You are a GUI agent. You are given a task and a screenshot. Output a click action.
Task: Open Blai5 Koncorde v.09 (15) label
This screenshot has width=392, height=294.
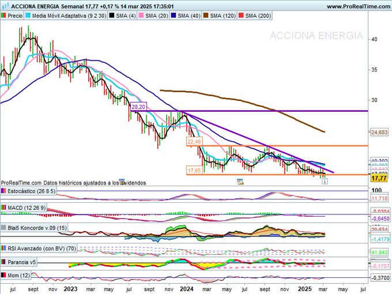pyautogui.click(x=37, y=228)
